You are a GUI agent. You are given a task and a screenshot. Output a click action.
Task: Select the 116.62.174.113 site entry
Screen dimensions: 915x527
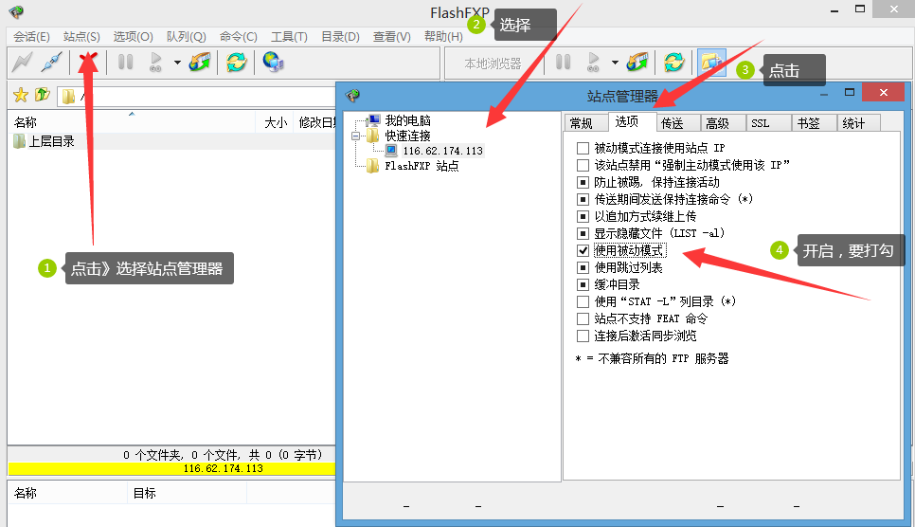tap(442, 151)
